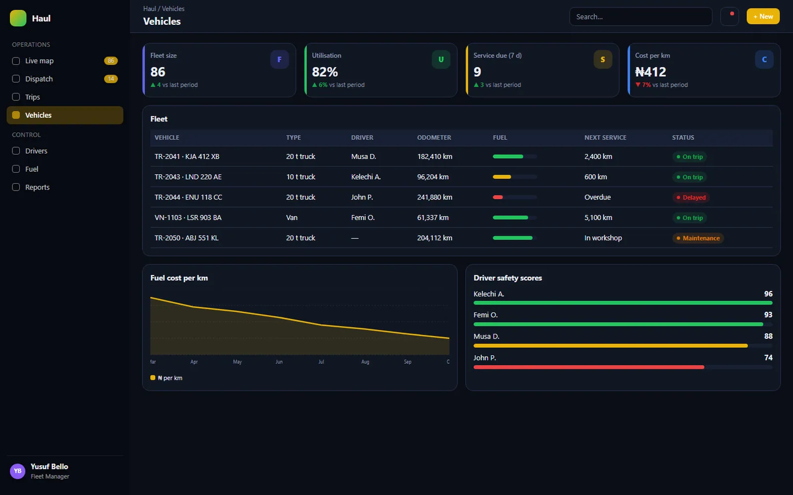
Task: Click the + New button
Action: pos(763,16)
